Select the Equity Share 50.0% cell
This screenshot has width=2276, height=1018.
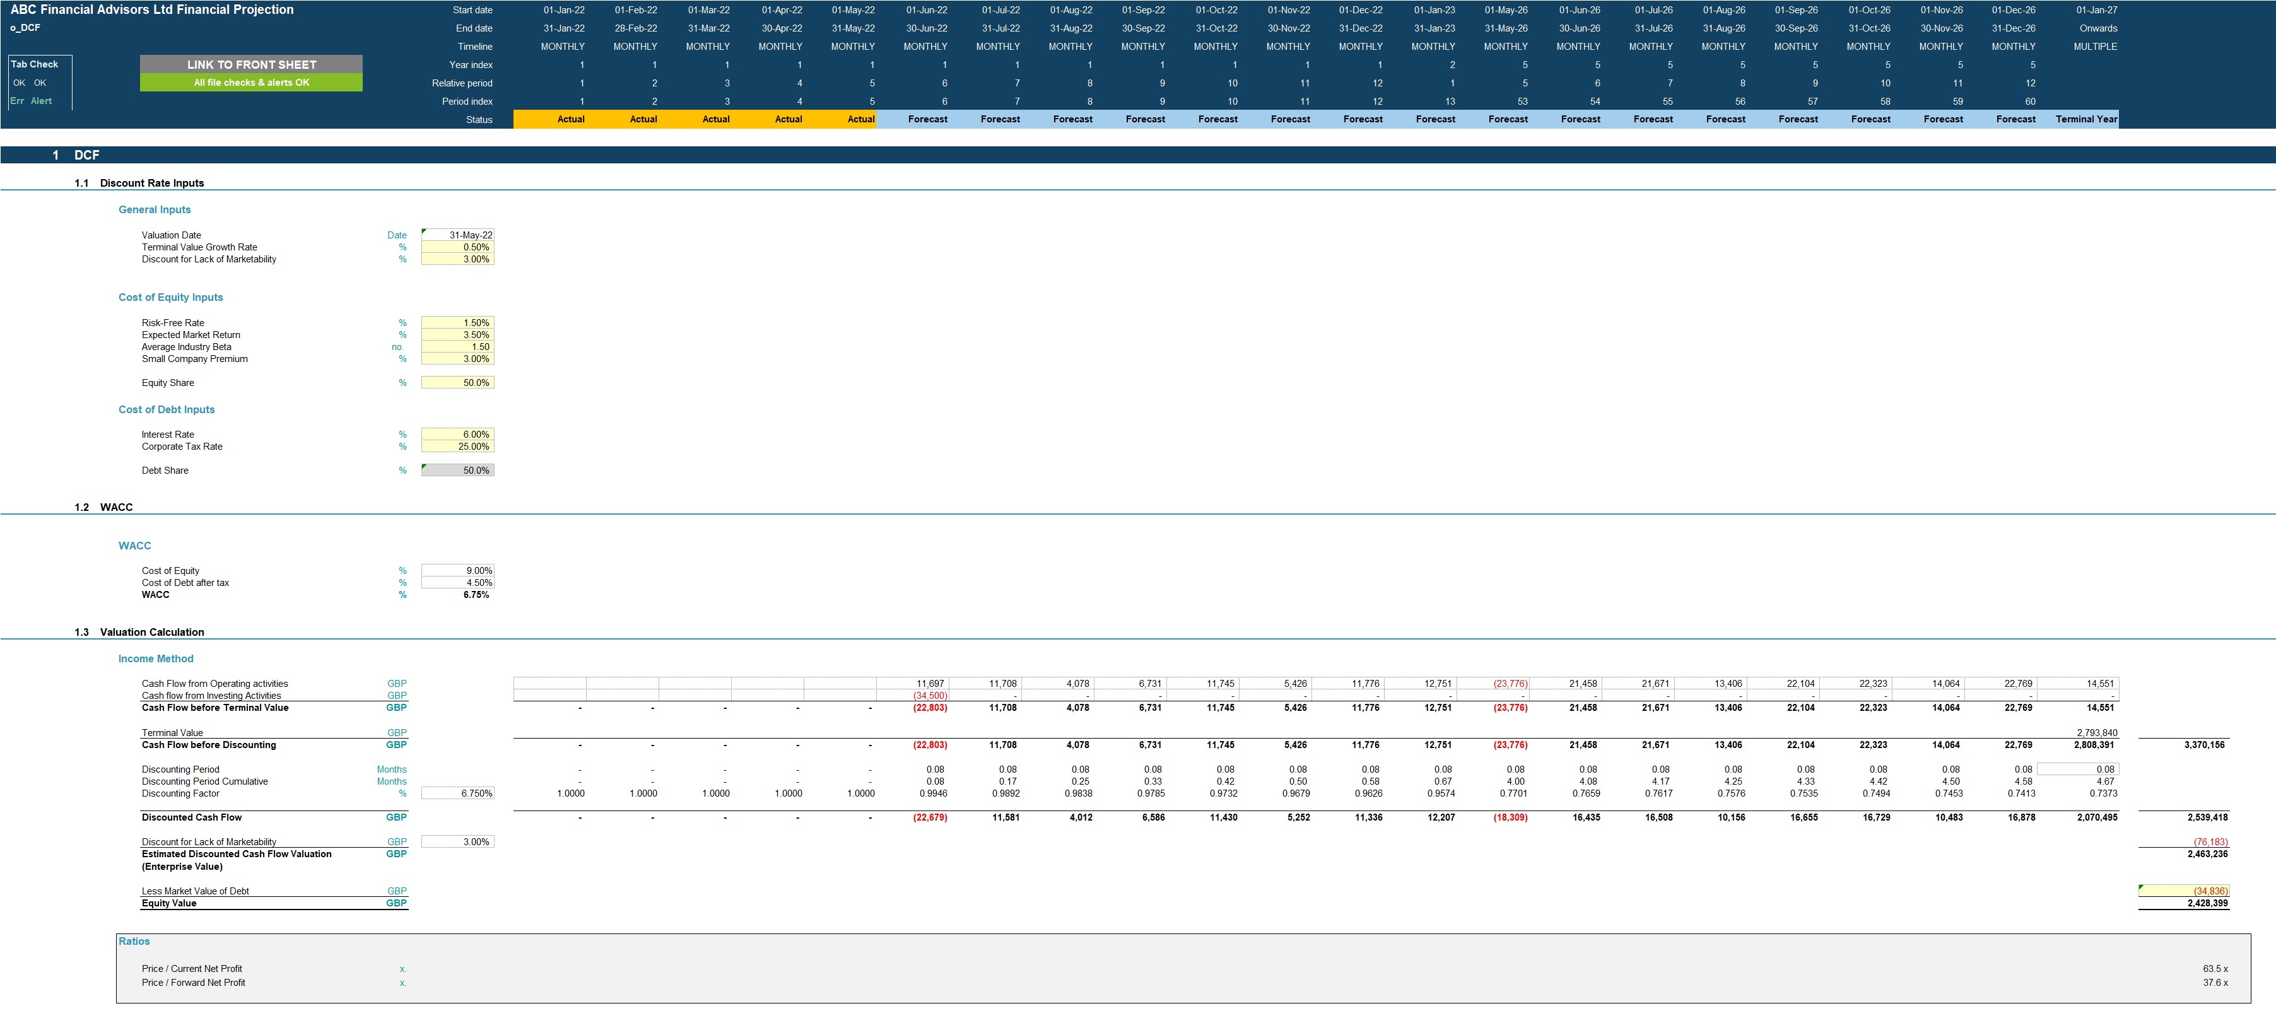click(x=458, y=383)
